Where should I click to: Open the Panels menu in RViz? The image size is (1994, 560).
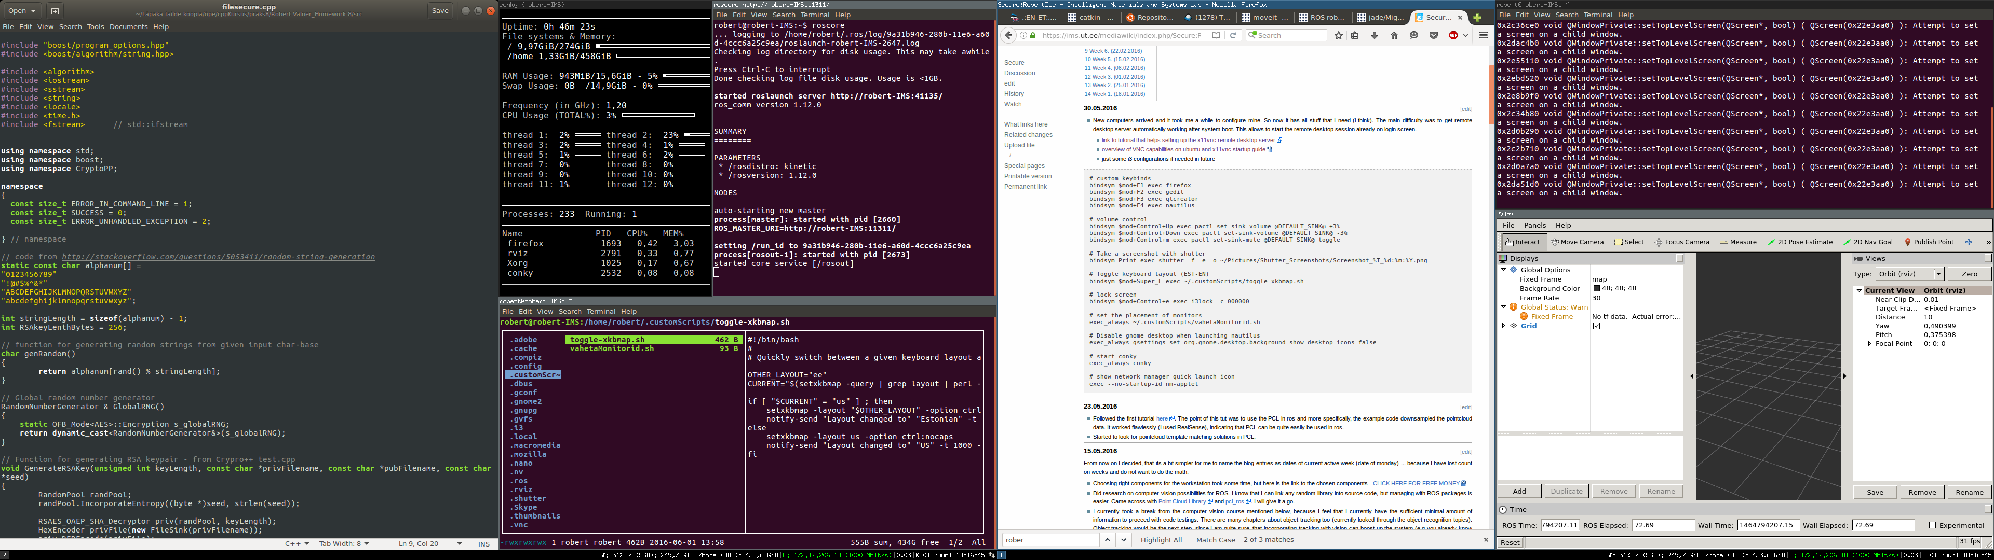coord(1534,226)
